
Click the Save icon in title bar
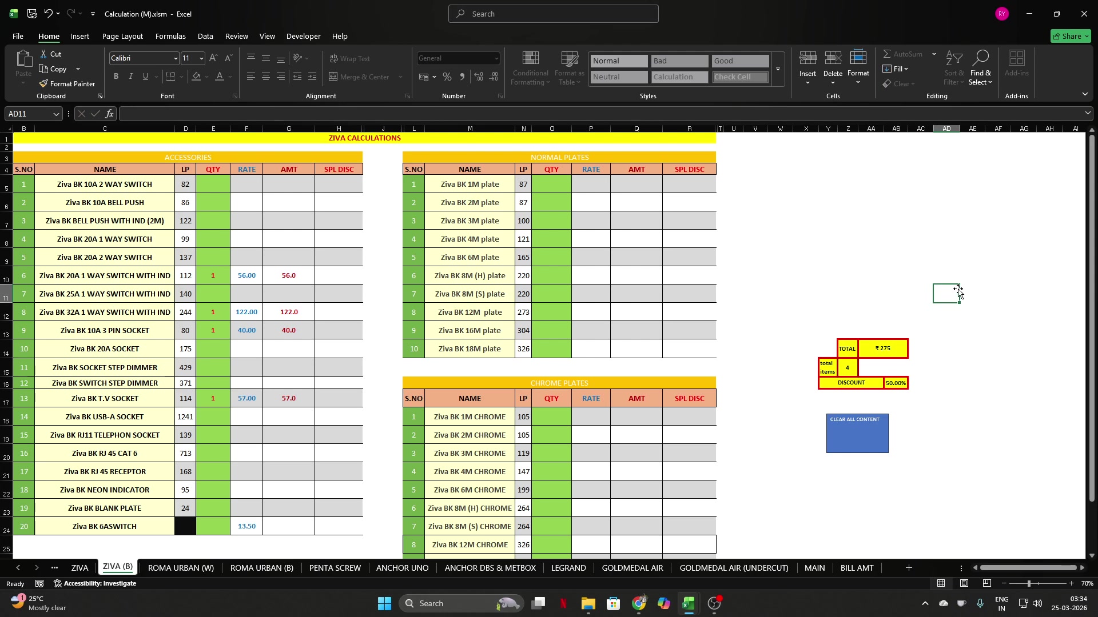[32, 14]
